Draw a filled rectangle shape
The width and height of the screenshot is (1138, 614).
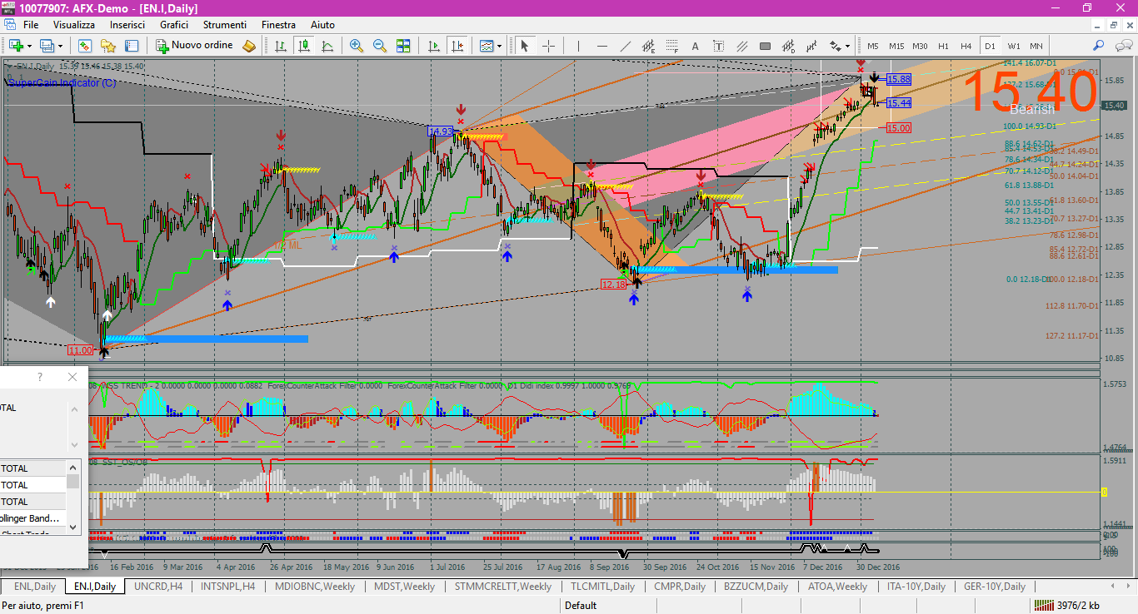pos(765,46)
